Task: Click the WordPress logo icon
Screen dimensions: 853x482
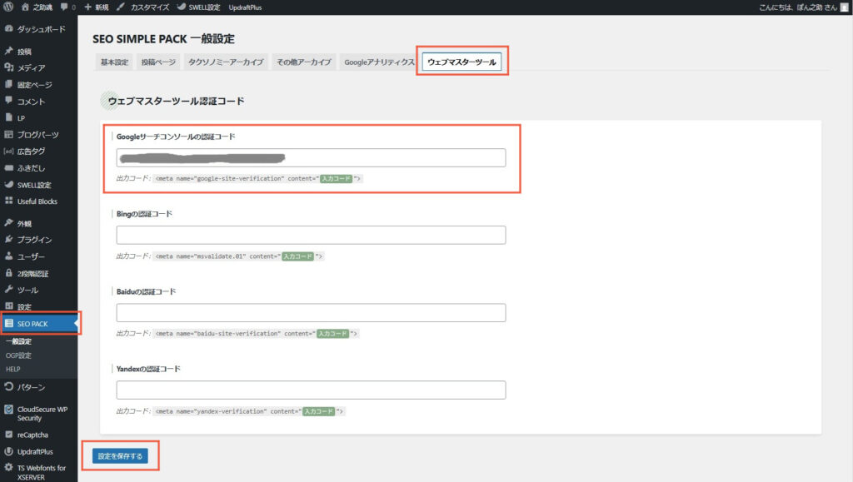Action: [x=7, y=7]
